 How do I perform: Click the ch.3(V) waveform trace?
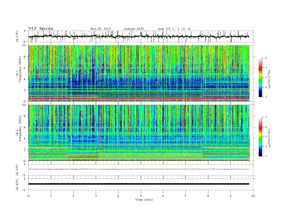click(139, 169)
